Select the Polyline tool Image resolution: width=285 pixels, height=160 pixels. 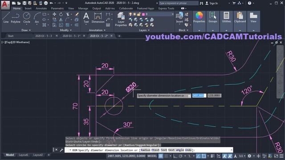[16, 18]
